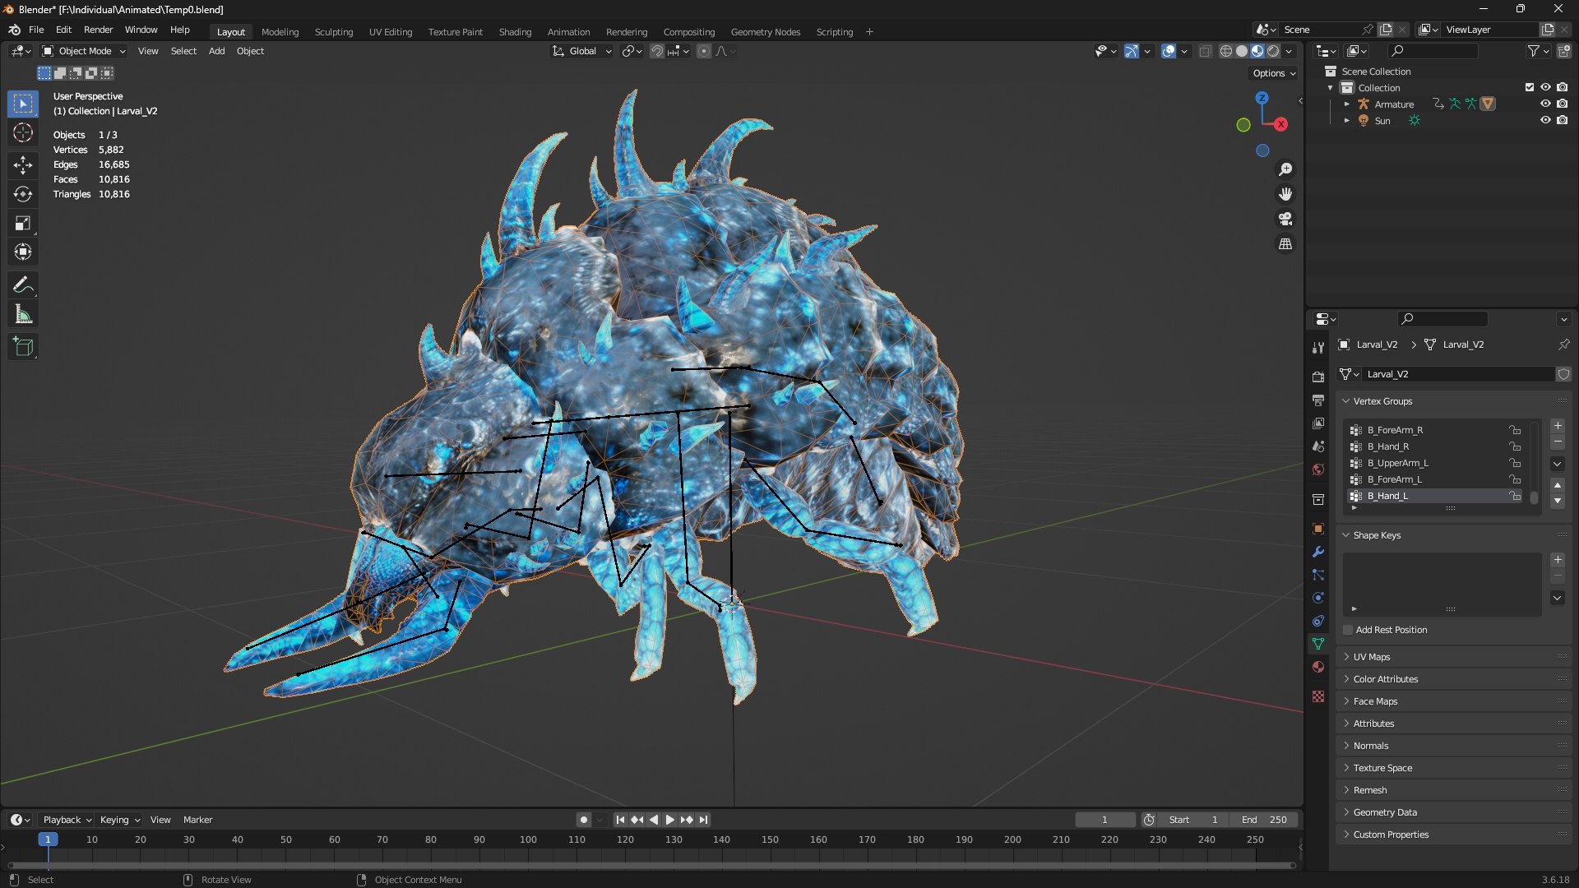
Task: Toggle Armature render camera icon
Action: click(1563, 104)
